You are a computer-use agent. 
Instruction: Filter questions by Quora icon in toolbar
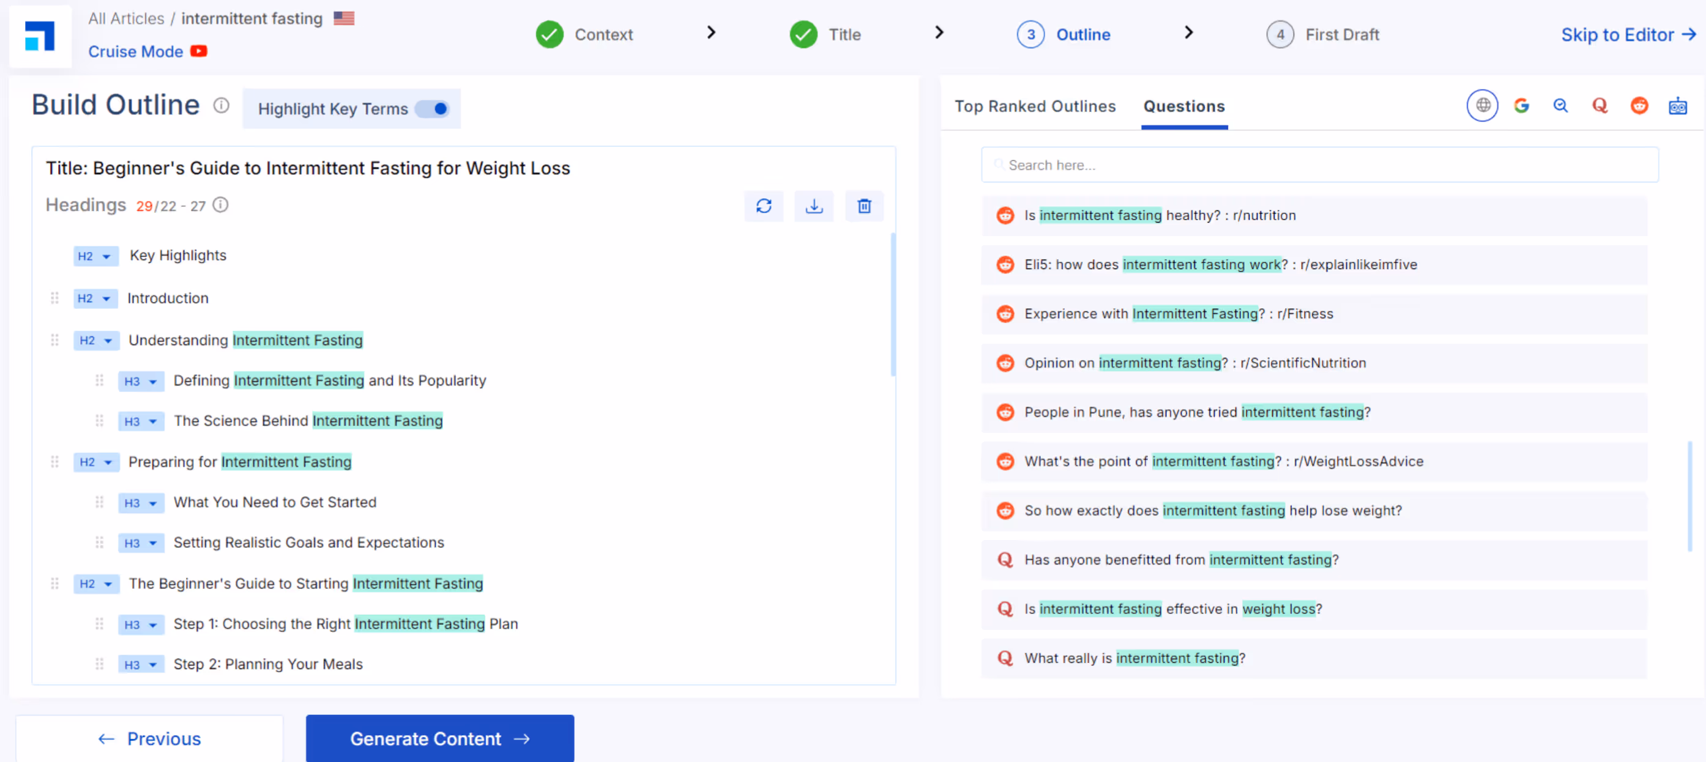click(x=1600, y=105)
